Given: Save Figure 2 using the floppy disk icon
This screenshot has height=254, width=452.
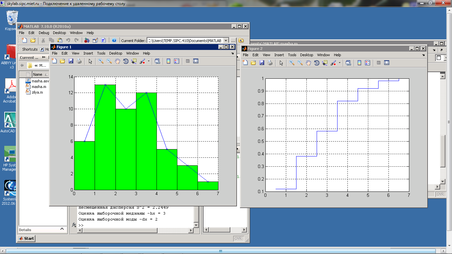Looking at the screenshot, I should tap(262, 63).
